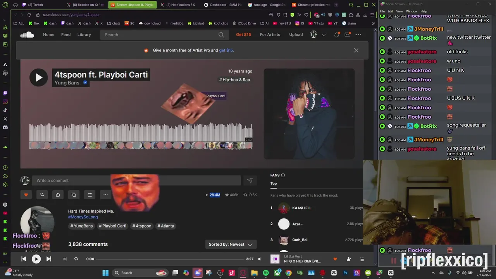Toggle follow Lil Uzi Vert in player
Screen dimensions: 496x279
point(349,259)
